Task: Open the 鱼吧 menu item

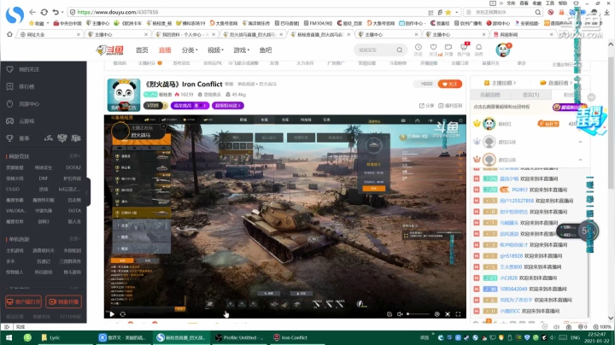Action: click(x=266, y=50)
